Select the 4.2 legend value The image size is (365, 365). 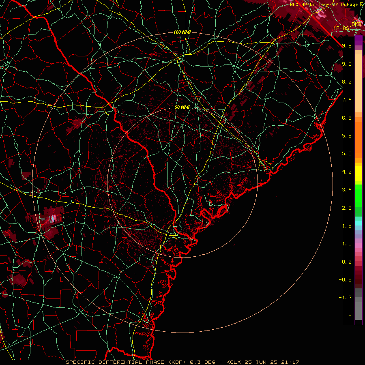(x=347, y=172)
